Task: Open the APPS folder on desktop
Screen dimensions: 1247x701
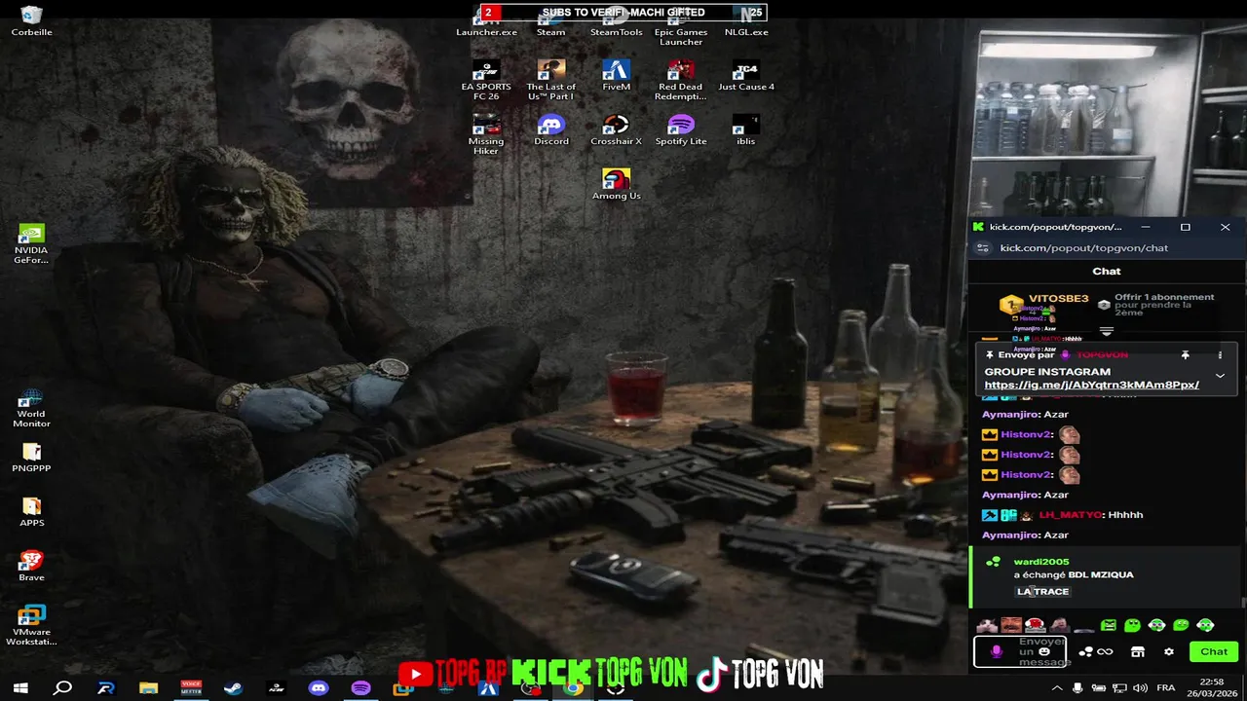Action: (x=31, y=512)
